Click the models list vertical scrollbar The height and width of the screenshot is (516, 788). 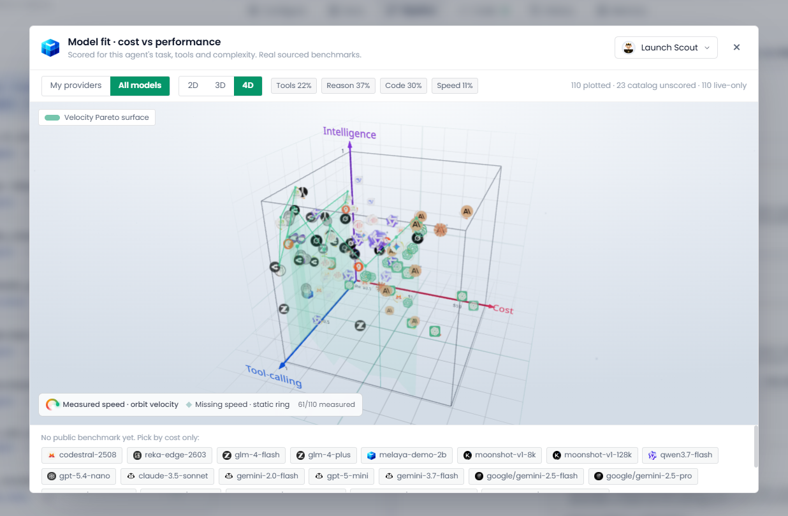(756, 446)
